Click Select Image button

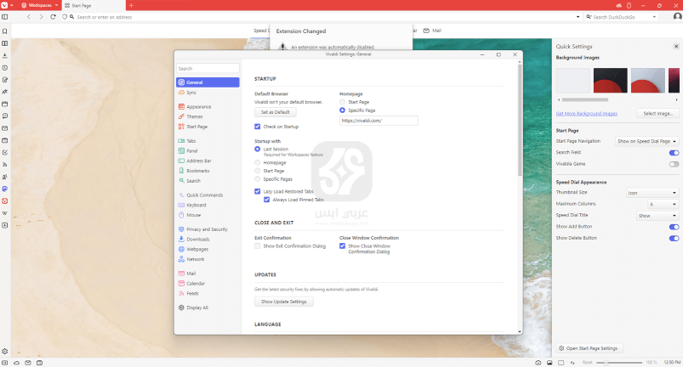[x=657, y=114]
